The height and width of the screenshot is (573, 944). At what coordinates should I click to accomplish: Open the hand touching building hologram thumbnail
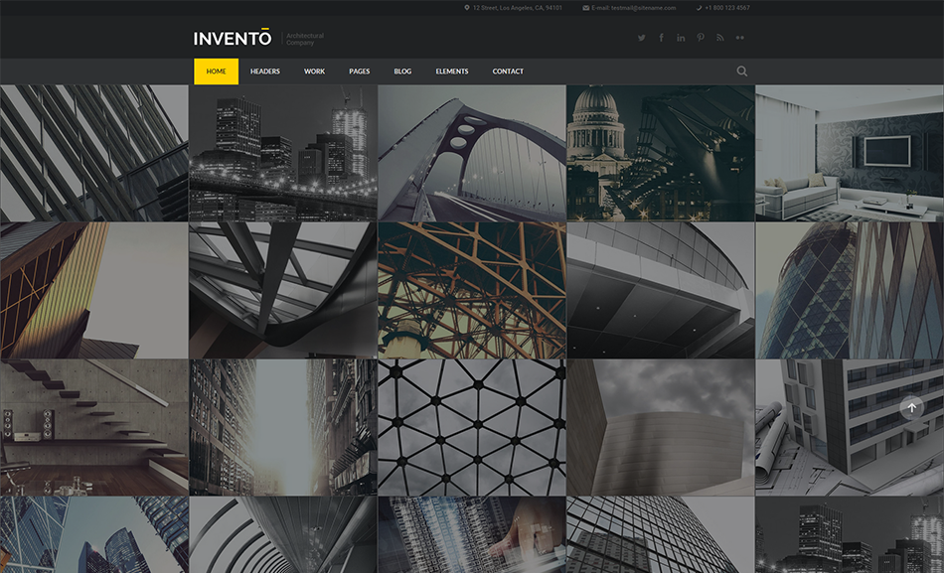pos(472,534)
